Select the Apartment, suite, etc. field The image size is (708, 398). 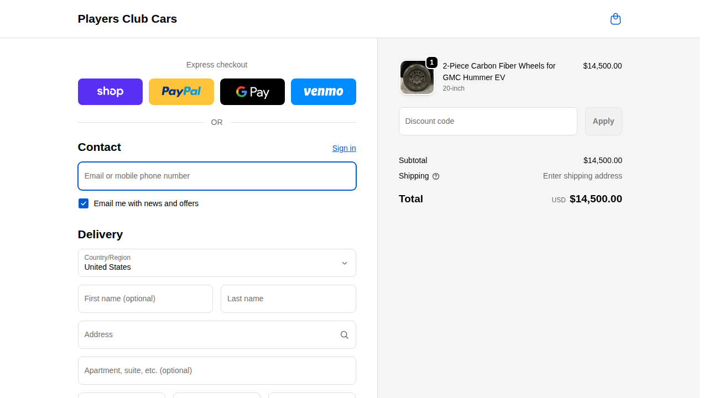(217, 370)
